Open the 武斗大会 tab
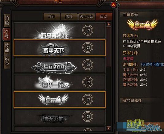This screenshot has width=164, height=134. point(87,17)
